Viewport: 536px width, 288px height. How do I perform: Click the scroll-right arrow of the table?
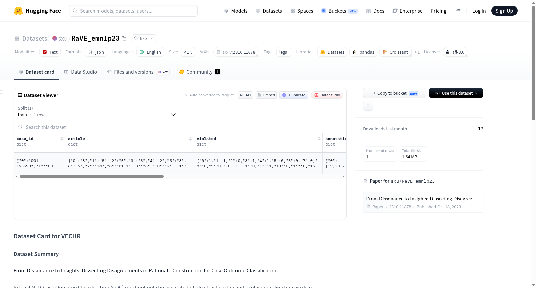(x=343, y=176)
